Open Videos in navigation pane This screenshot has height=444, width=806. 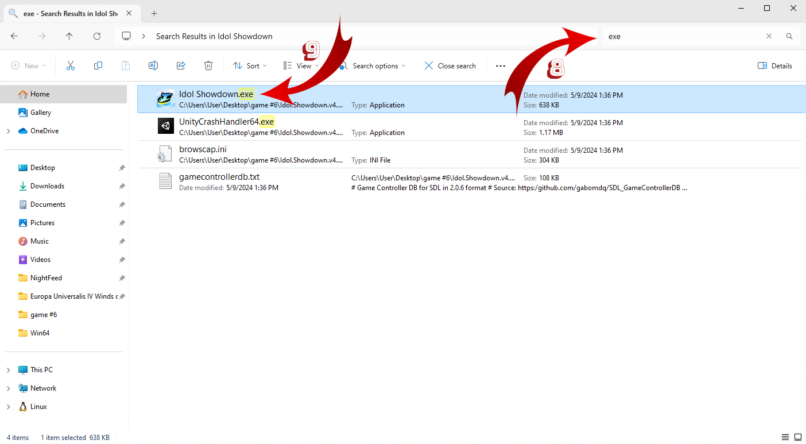pos(64,260)
